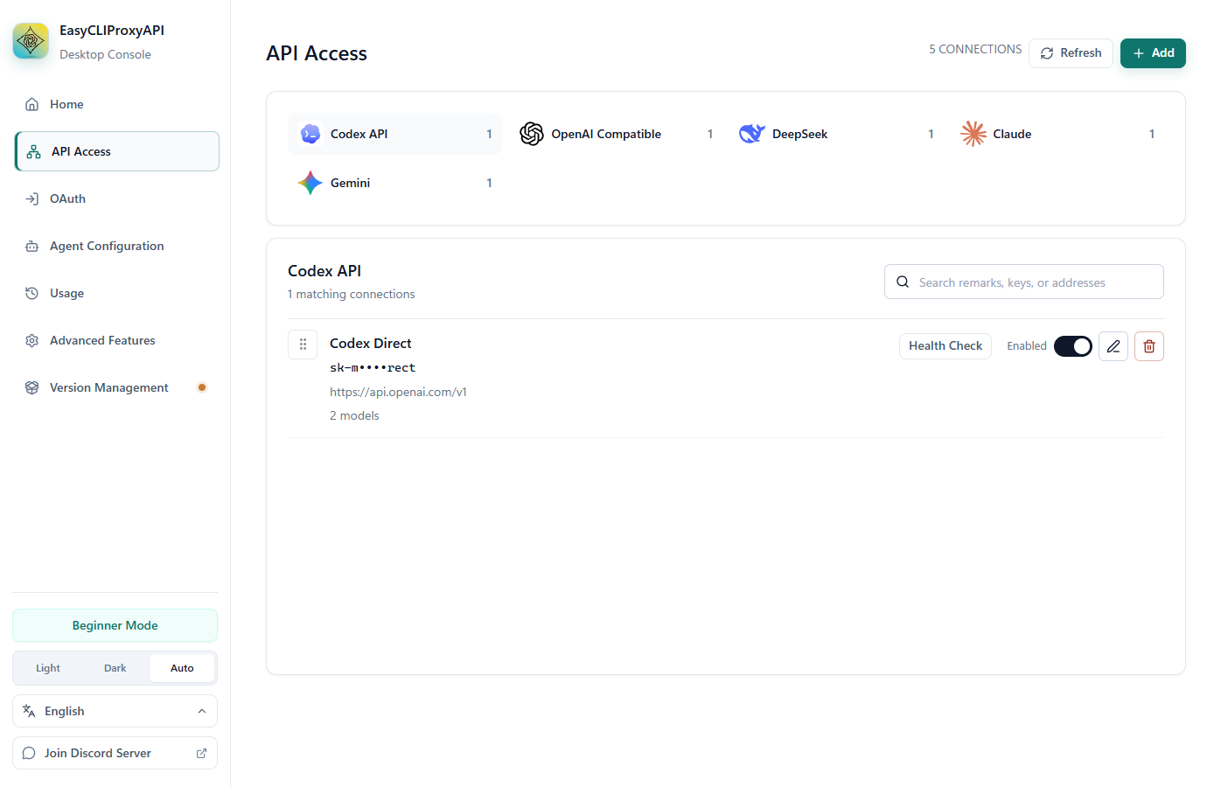1221x787 pixels.
Task: Click the 5 CONNECTIONS count label
Action: coord(975,49)
